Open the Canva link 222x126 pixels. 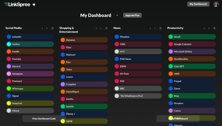coord(192,111)
